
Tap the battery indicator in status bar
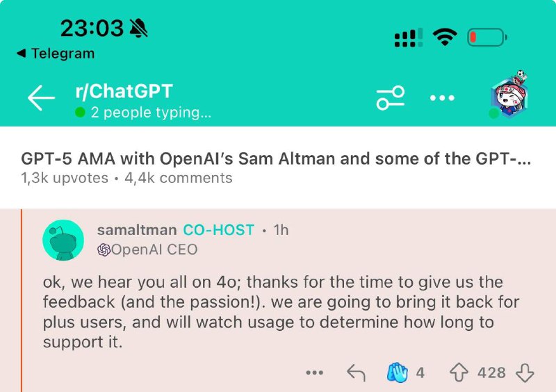pyautogui.click(x=487, y=38)
